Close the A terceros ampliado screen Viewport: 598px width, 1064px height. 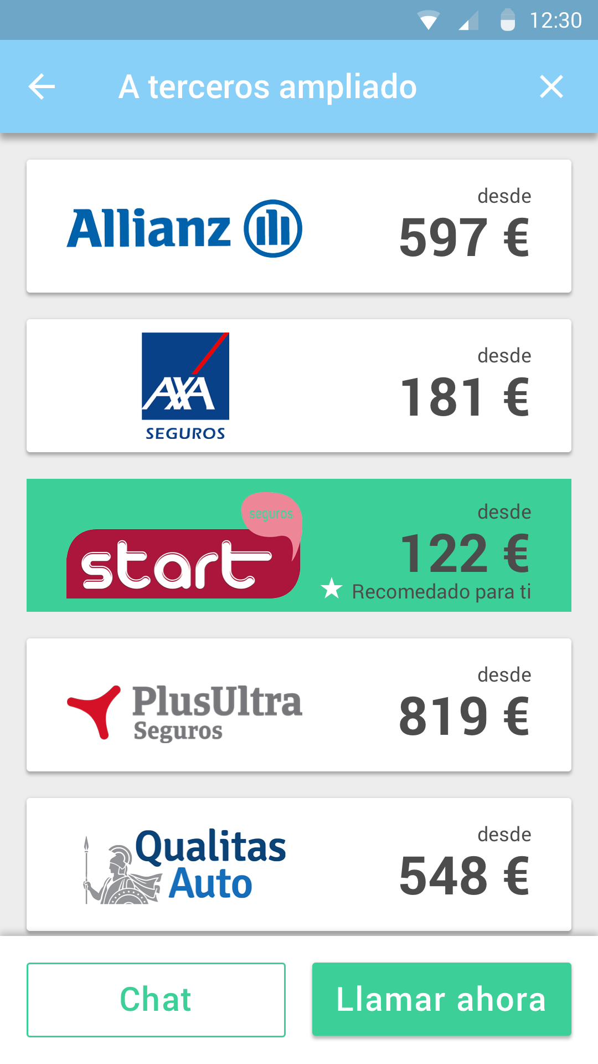coord(551,87)
